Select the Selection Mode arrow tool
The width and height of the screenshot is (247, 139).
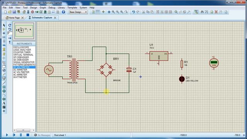4,25
